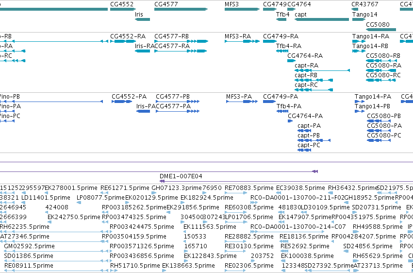Select the Tango14-PA CDS
Image resolution: width=413 pixels, height=273 pixels.
click(360, 102)
